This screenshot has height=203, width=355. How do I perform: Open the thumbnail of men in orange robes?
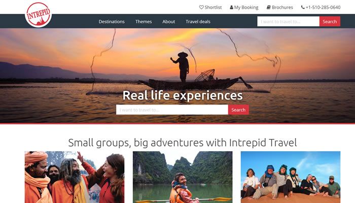pyautogui.click(x=75, y=177)
